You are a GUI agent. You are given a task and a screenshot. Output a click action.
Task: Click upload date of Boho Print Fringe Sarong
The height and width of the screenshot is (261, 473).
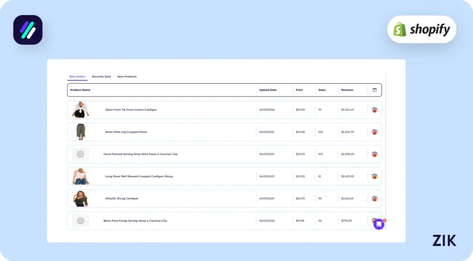pos(267,221)
